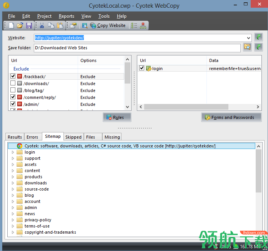Viewport: 268px width, 251px height.
Task: Click gray rule icon for /downloads/
Action: pyautogui.click(x=20, y=83)
